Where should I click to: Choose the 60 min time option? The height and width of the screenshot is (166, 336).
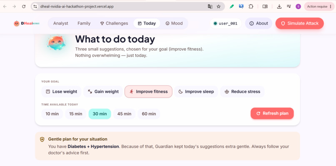149,114
